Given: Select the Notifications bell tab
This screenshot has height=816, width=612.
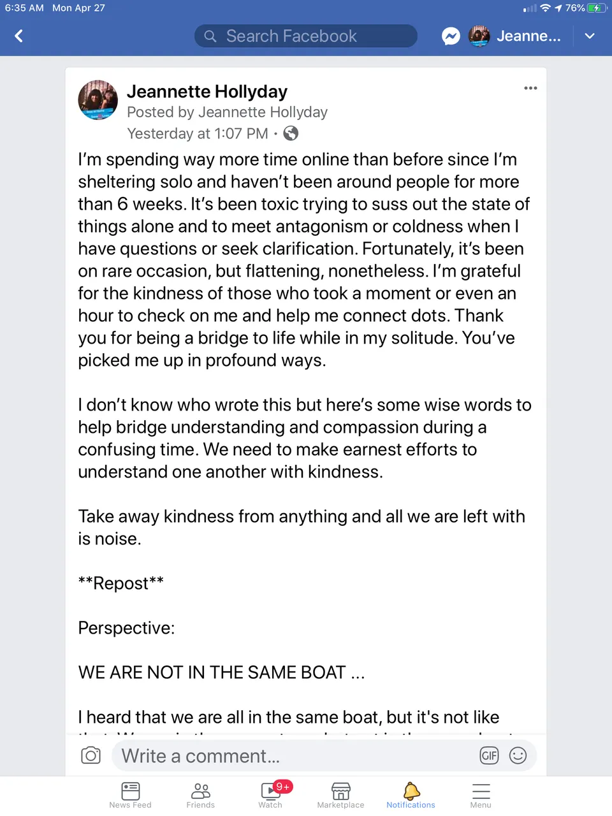Looking at the screenshot, I should (x=411, y=795).
